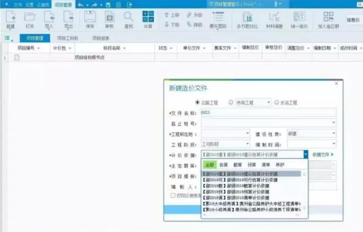Open the 云服务 menu

(43, 5)
